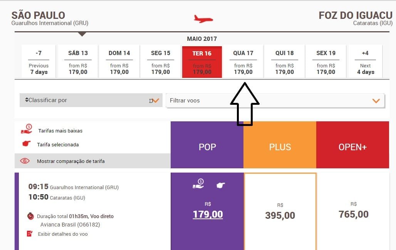Choose the OPEN+ fare of R$ 765,00
Screen dimensions: 396x250
pos(353,211)
